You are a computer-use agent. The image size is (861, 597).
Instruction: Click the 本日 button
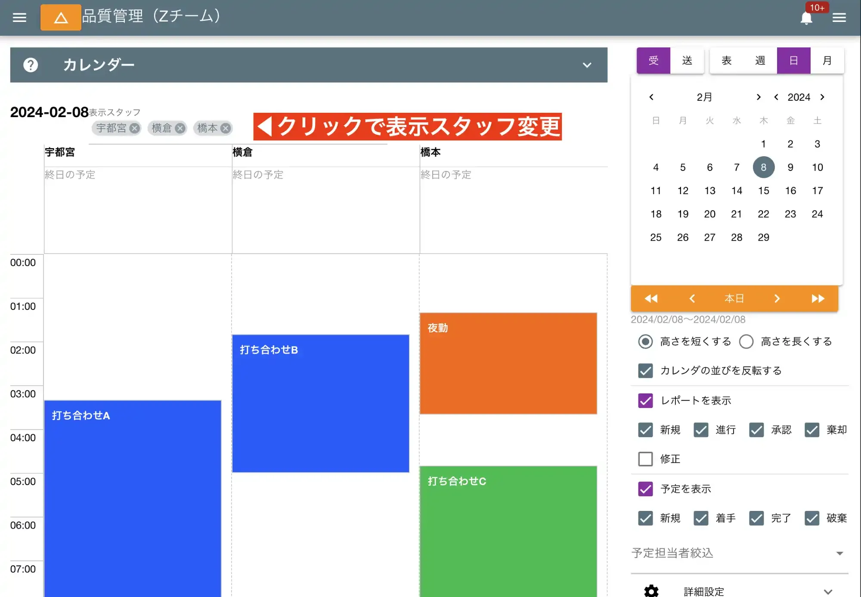734,298
